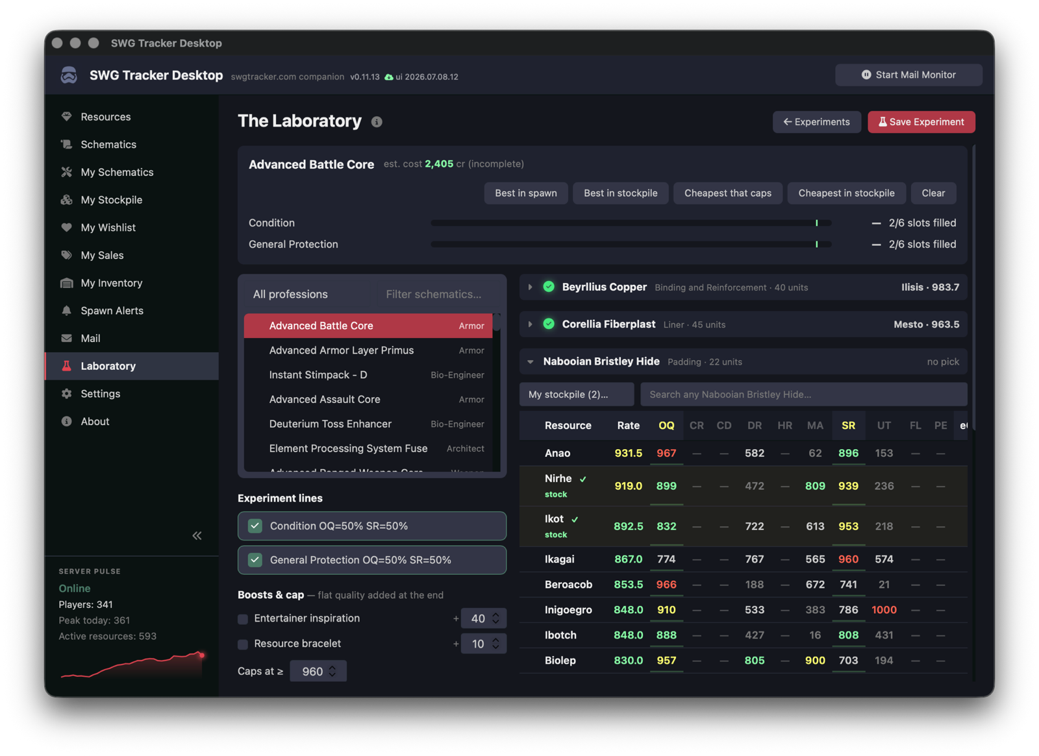Click the Mail envelope icon
Image resolution: width=1039 pixels, height=756 pixels.
(66, 338)
